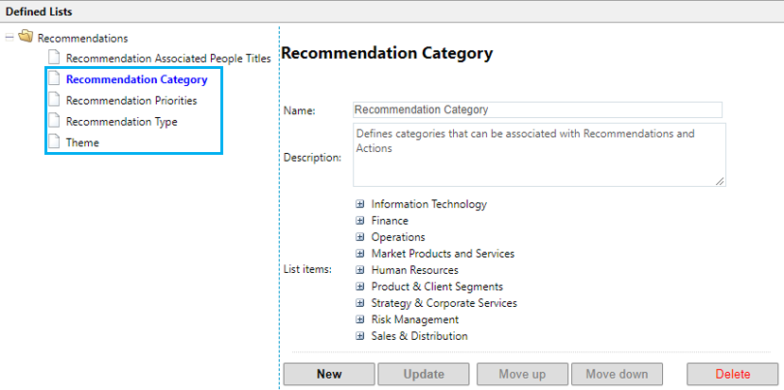Click the Recommendations folder icon
This screenshot has width=784, height=390.
[26, 38]
